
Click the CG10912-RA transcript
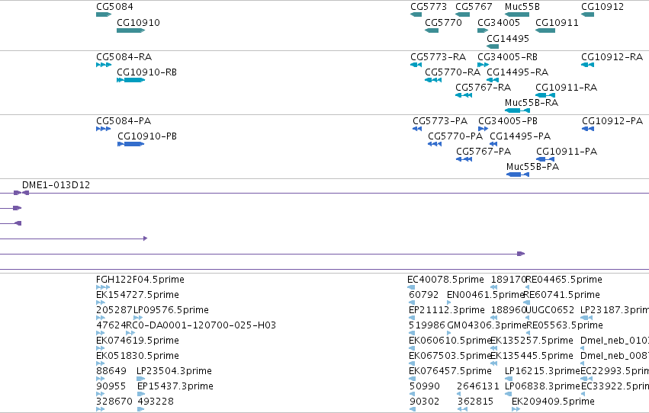click(x=587, y=65)
